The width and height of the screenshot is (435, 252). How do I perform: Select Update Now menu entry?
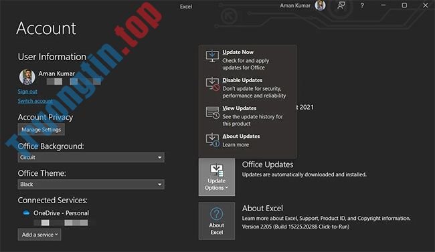tap(247, 59)
